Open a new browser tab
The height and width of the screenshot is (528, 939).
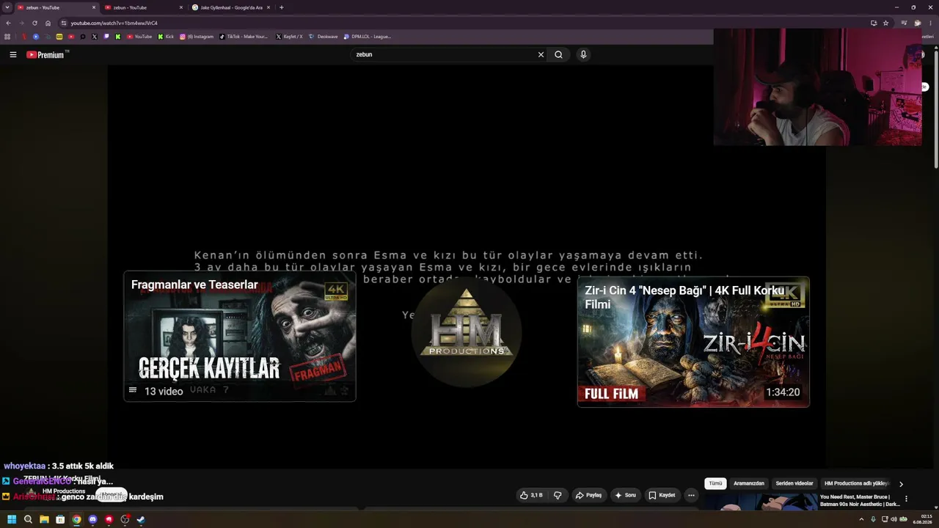pyautogui.click(x=282, y=7)
